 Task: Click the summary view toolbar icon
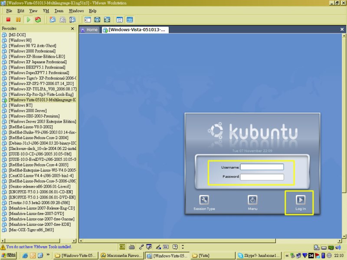[x=120, y=19]
